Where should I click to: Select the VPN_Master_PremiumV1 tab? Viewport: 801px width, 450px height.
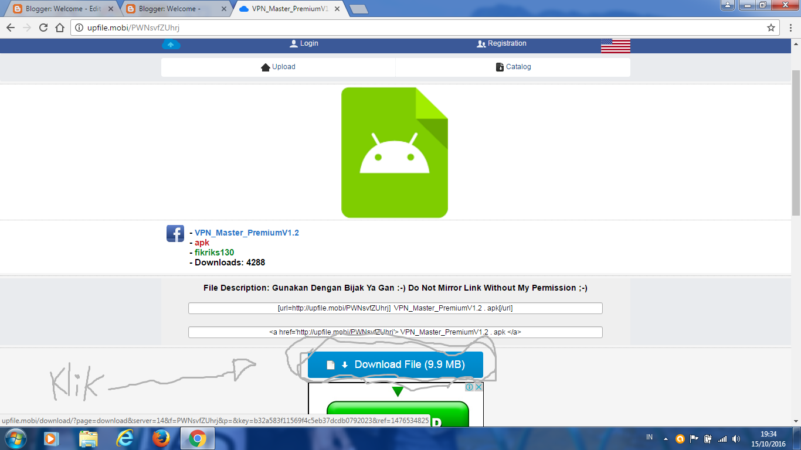[x=289, y=9]
